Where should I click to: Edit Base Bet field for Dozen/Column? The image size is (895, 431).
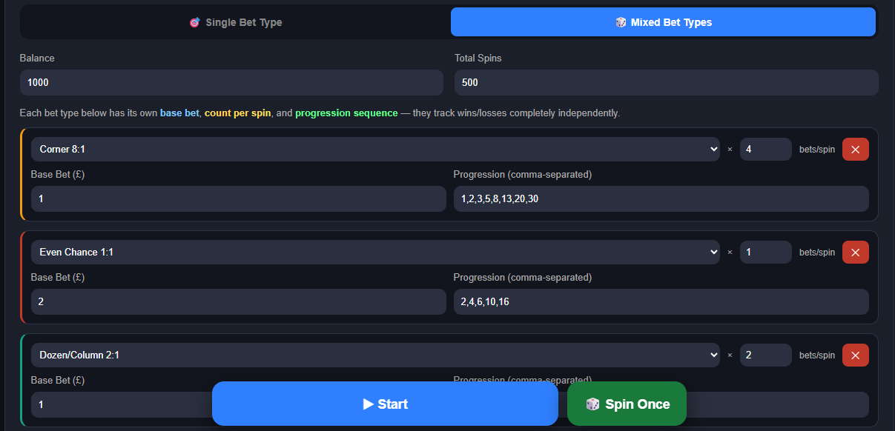pyautogui.click(x=121, y=404)
